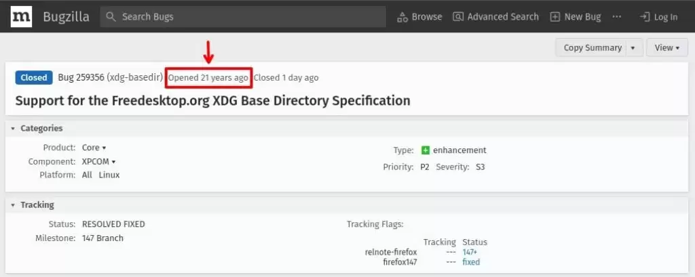This screenshot has width=695, height=277.
Task: Click 'firefox147' flag label
Action: point(400,262)
